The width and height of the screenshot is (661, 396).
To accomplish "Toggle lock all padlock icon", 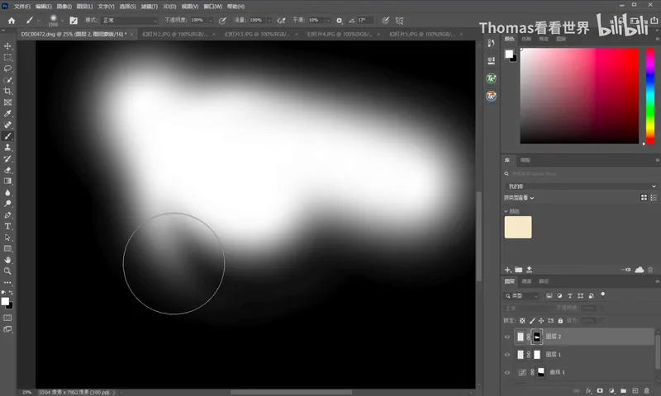I will (560, 321).
